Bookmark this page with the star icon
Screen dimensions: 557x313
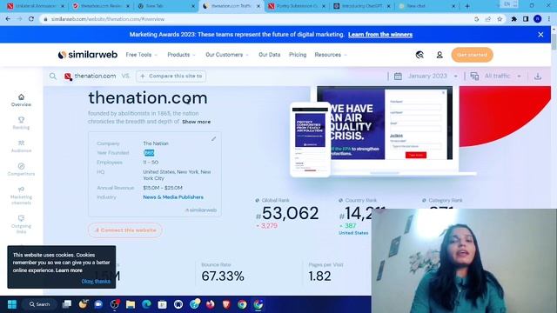pyautogui.click(x=500, y=19)
